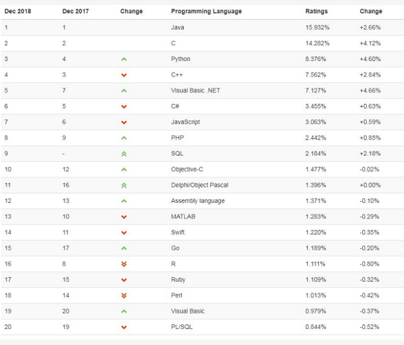Click the double green arrow beside SQL

click(x=124, y=154)
